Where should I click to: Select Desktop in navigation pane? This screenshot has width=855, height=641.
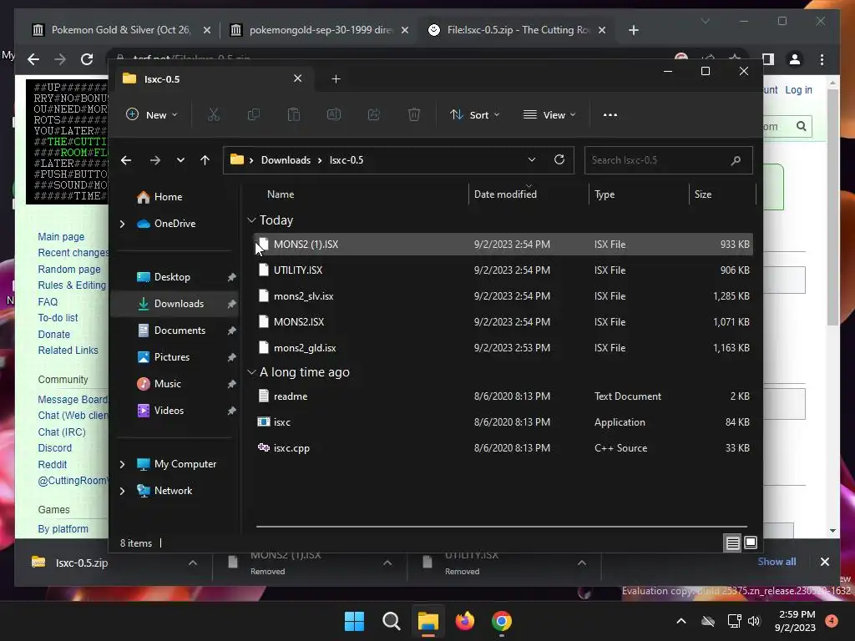[x=172, y=277]
